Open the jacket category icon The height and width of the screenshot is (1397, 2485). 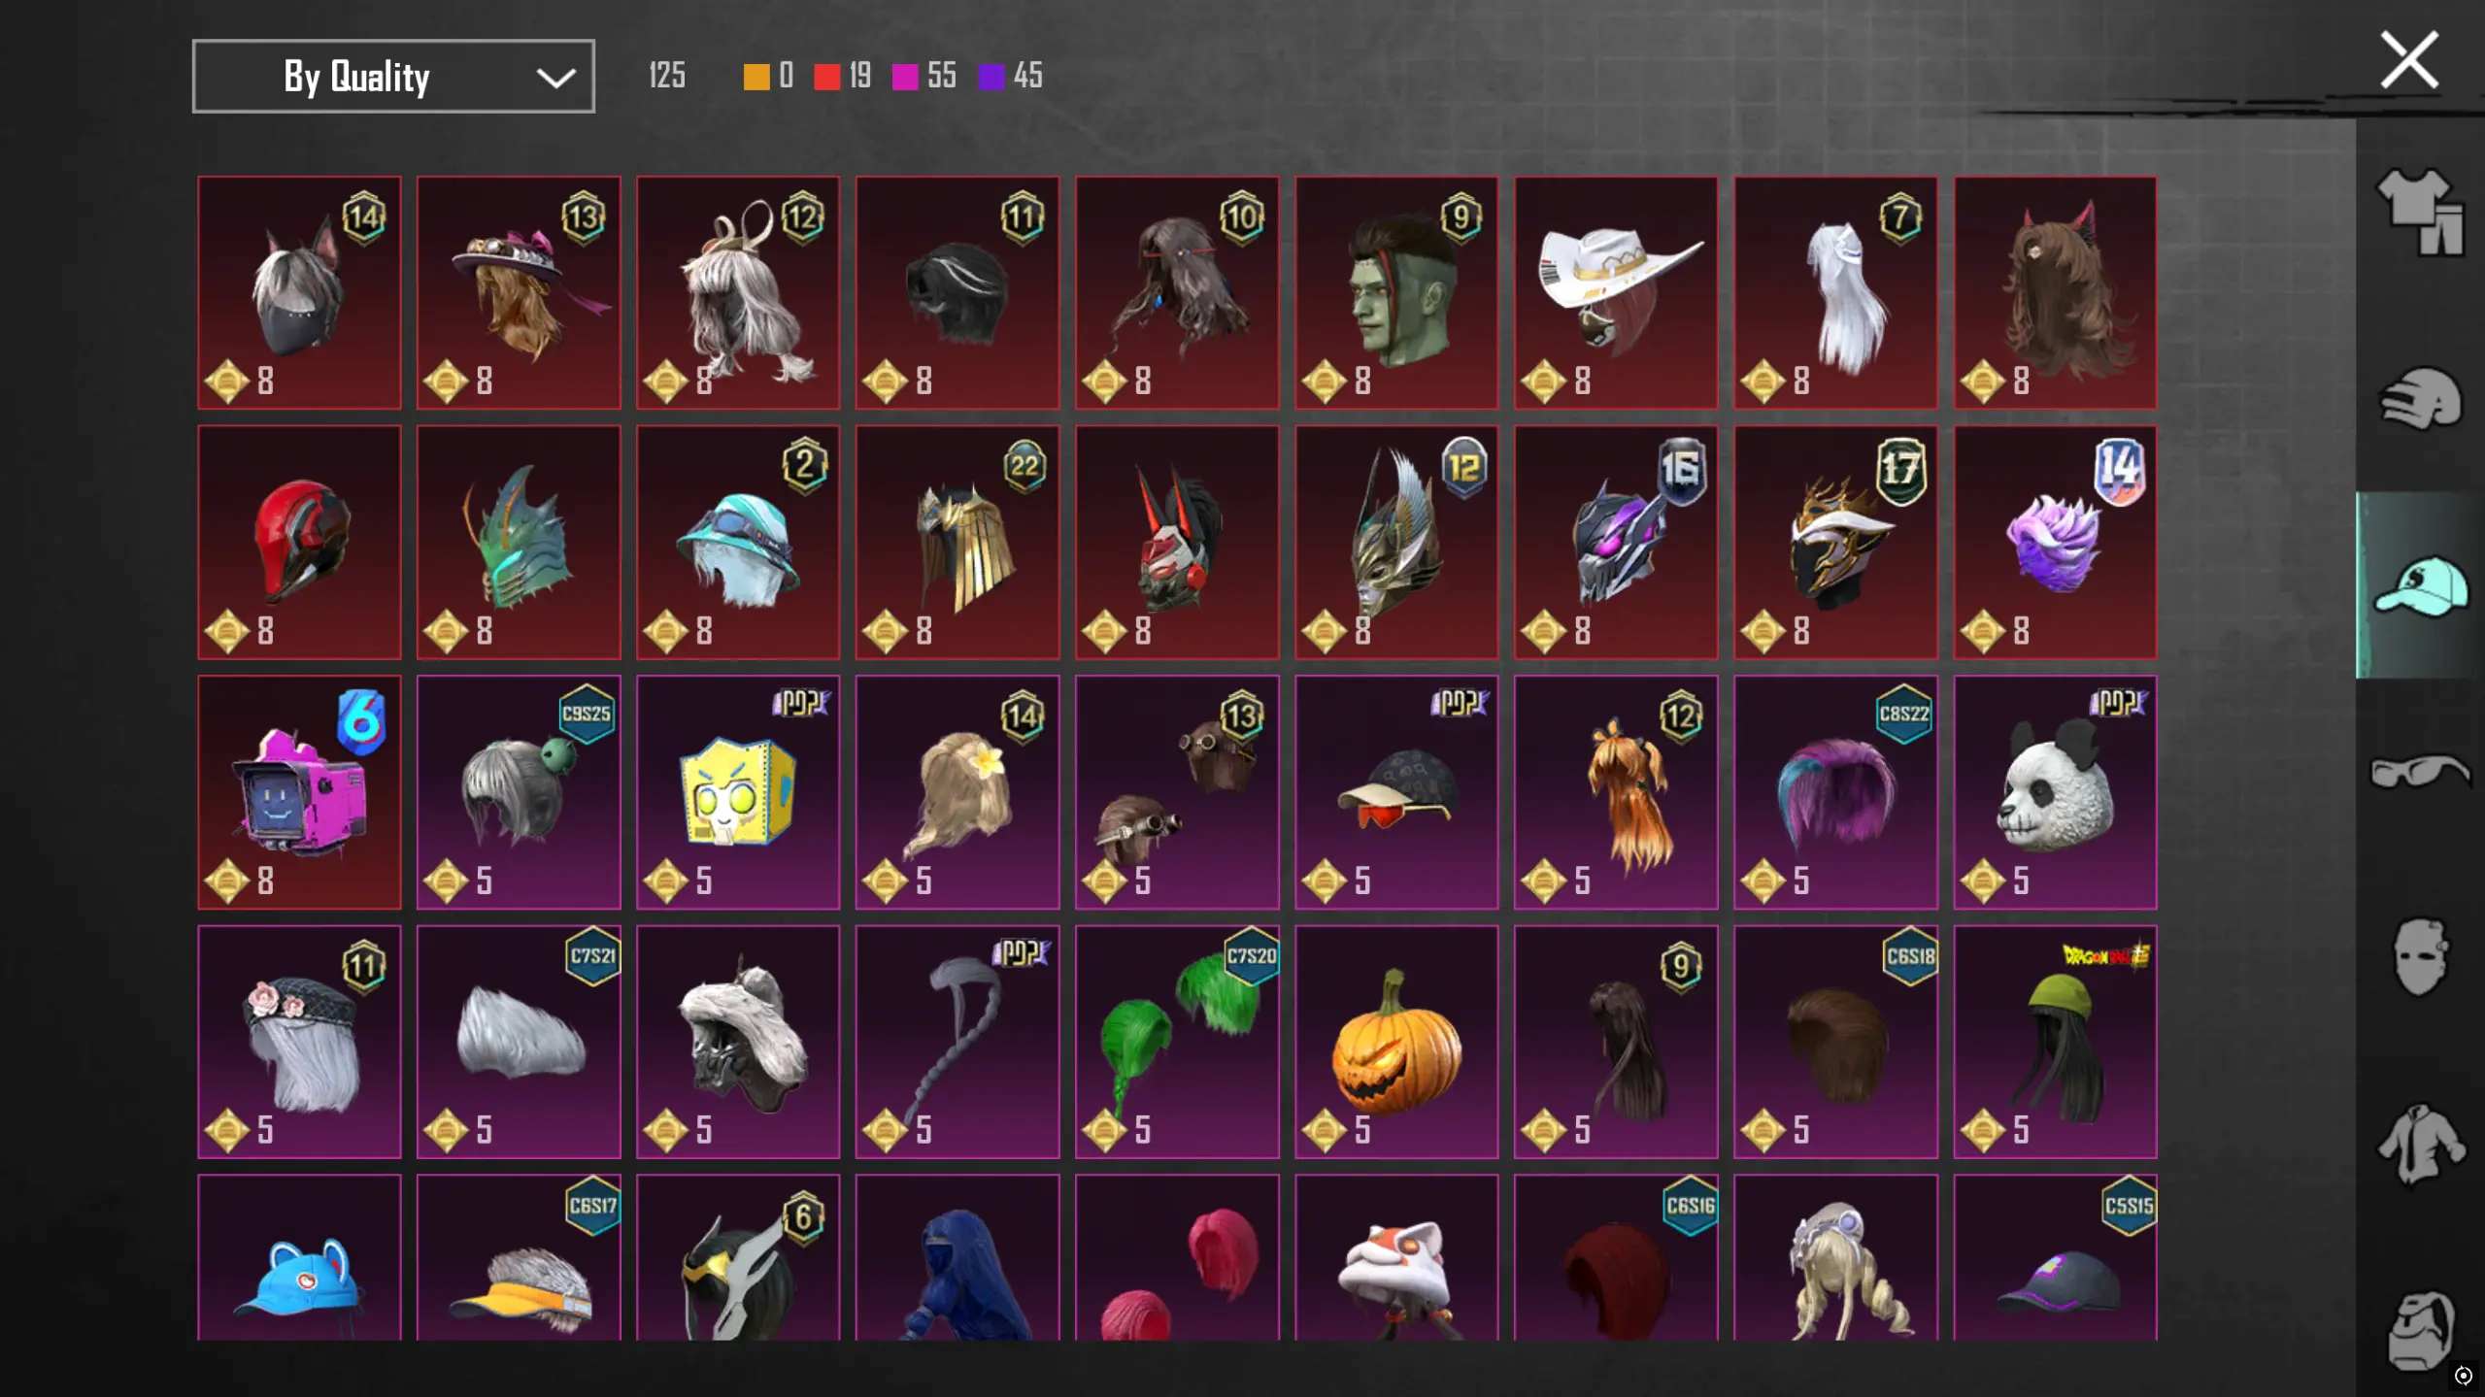[x=2420, y=1145]
